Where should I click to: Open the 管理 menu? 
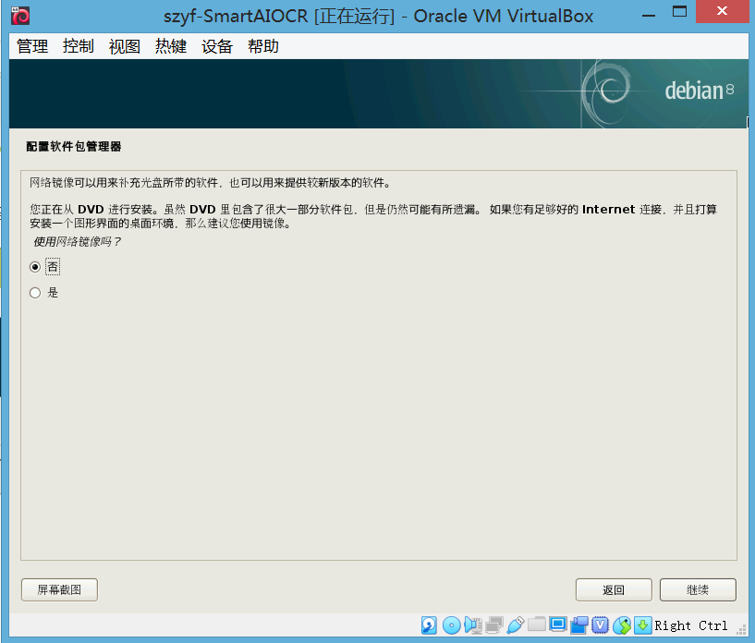(32, 46)
